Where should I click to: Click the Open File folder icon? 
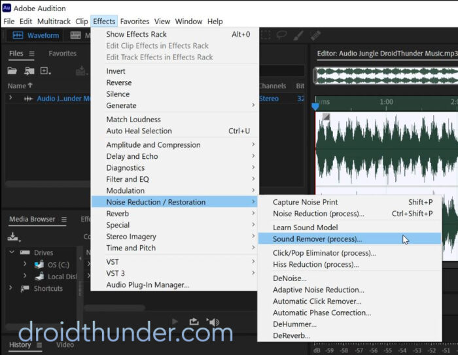click(12, 71)
